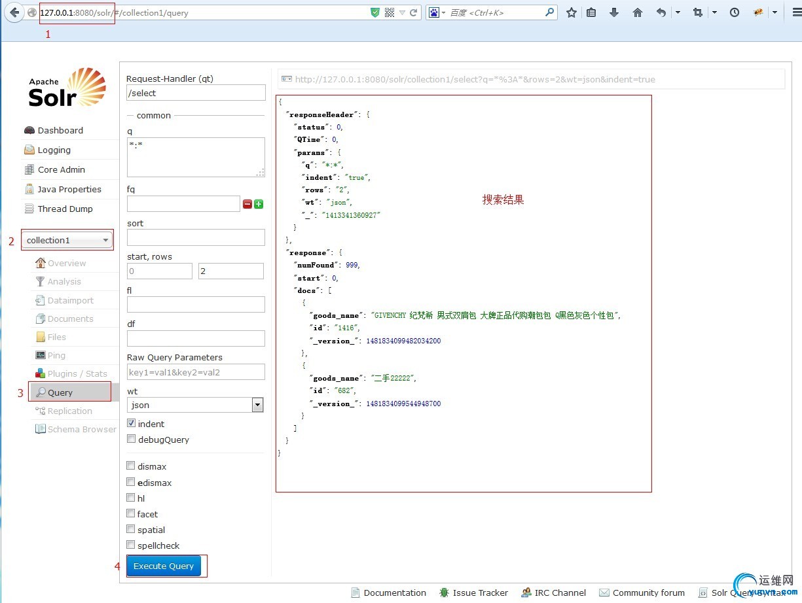Image resolution: width=802 pixels, height=603 pixels.
Task: Click the Baidu paw search engine icon
Action: (433, 12)
